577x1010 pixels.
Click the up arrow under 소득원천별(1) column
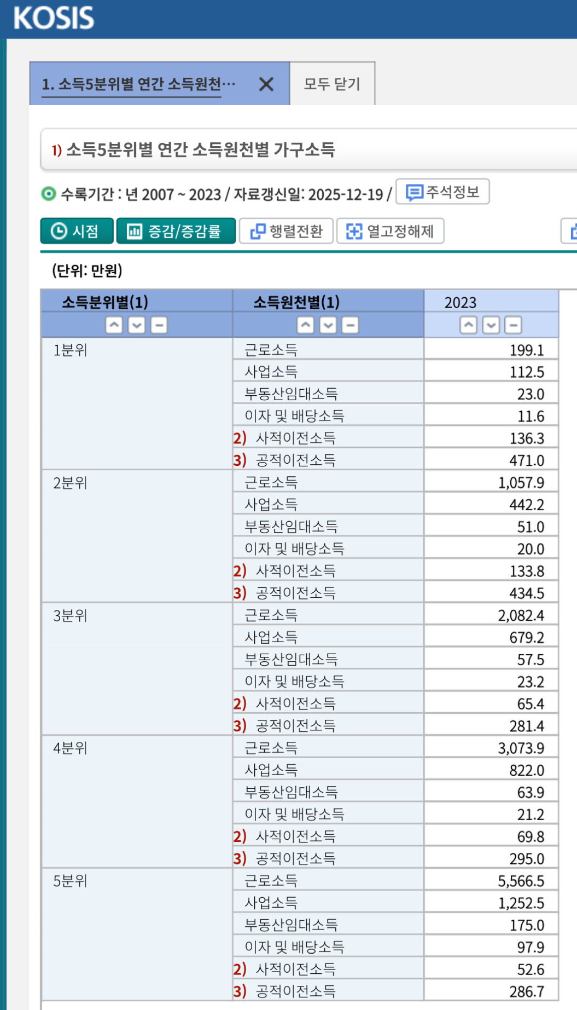(x=305, y=325)
